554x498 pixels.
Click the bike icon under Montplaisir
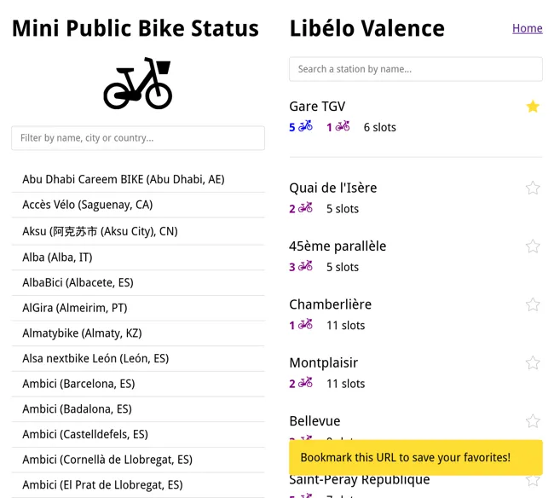(x=305, y=382)
